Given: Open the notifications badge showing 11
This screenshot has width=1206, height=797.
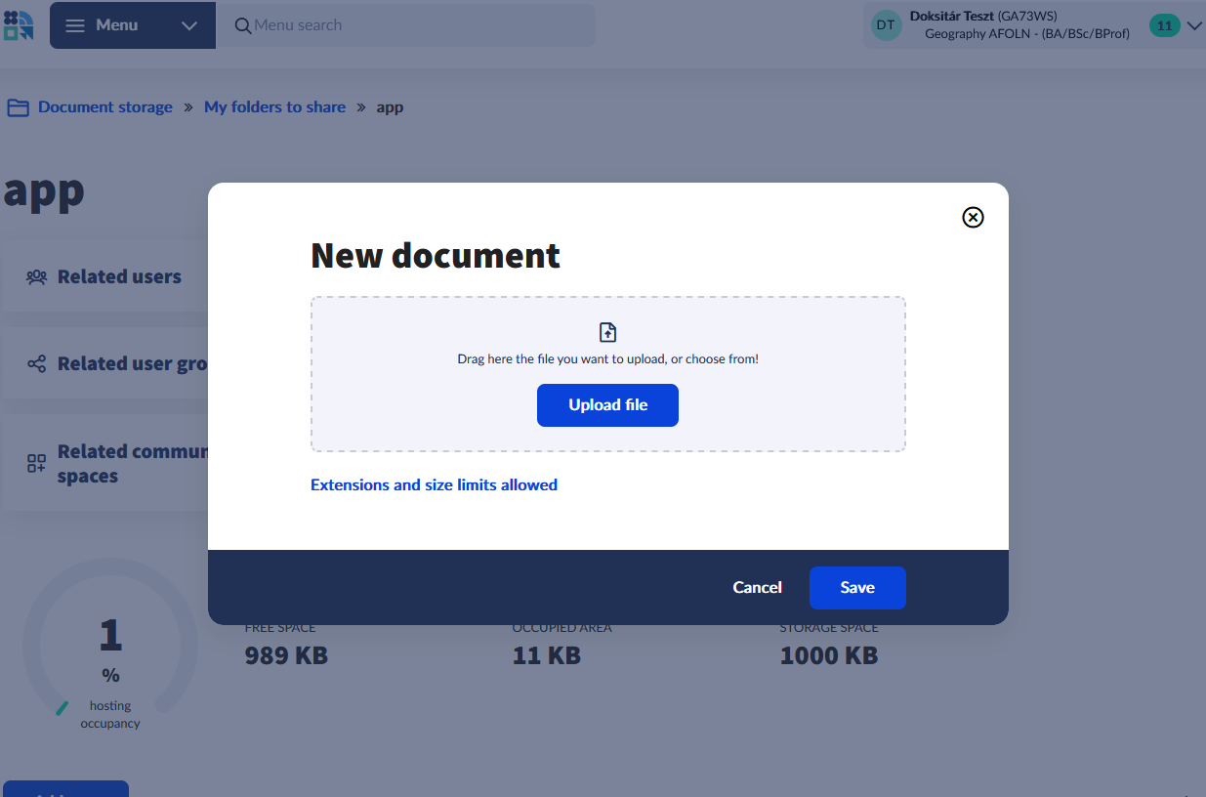Looking at the screenshot, I should pos(1164,26).
